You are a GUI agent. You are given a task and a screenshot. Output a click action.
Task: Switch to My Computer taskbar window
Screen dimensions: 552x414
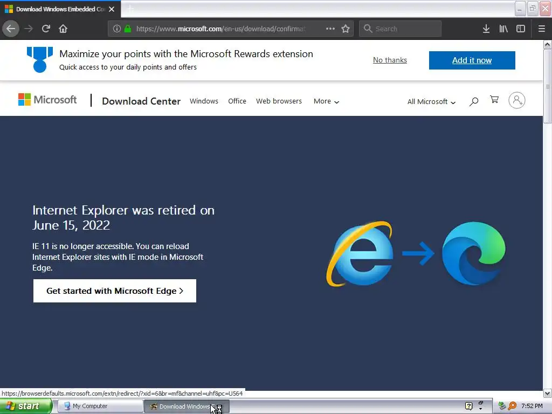click(x=100, y=406)
